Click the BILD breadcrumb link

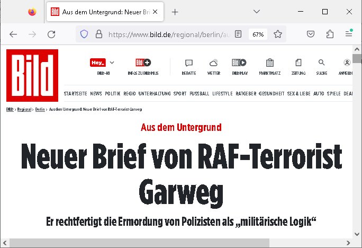pos(10,109)
